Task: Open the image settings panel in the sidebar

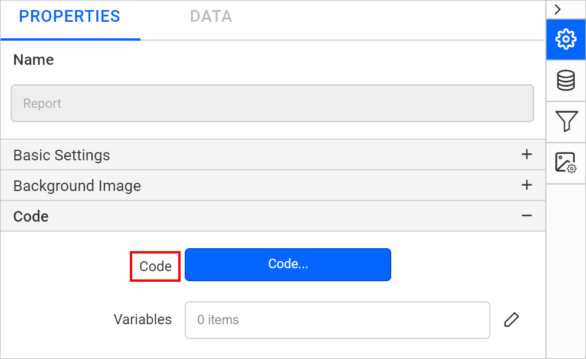Action: click(x=565, y=163)
